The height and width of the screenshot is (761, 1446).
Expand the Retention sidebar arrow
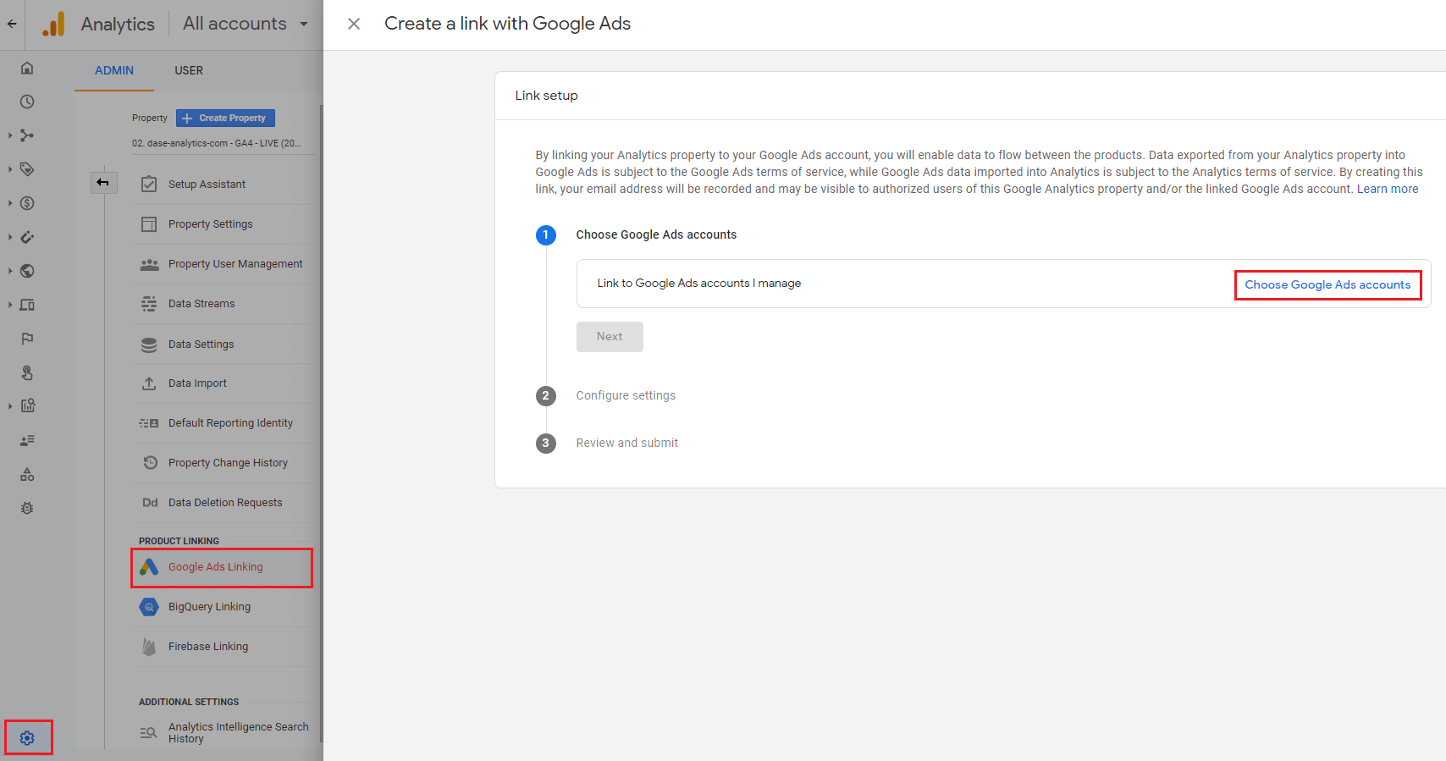click(10, 237)
